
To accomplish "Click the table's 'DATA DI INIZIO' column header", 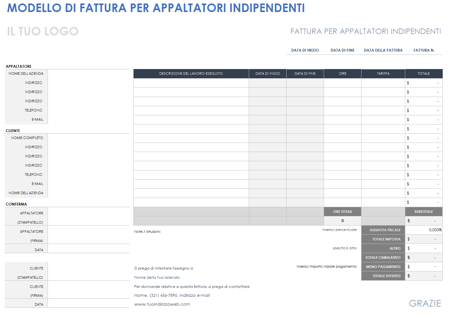I will point(268,73).
